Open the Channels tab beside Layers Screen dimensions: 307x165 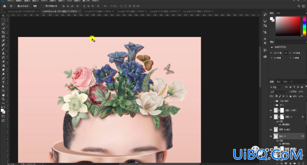279,81
